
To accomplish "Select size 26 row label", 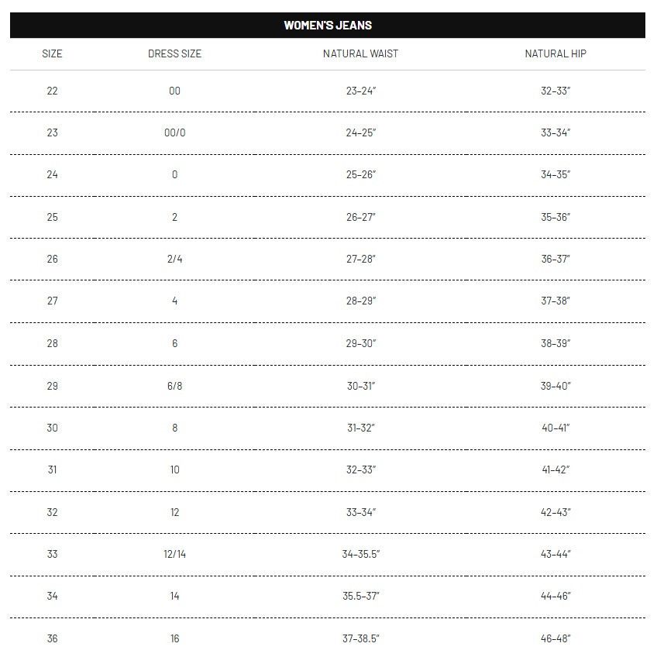I will (x=52, y=259).
